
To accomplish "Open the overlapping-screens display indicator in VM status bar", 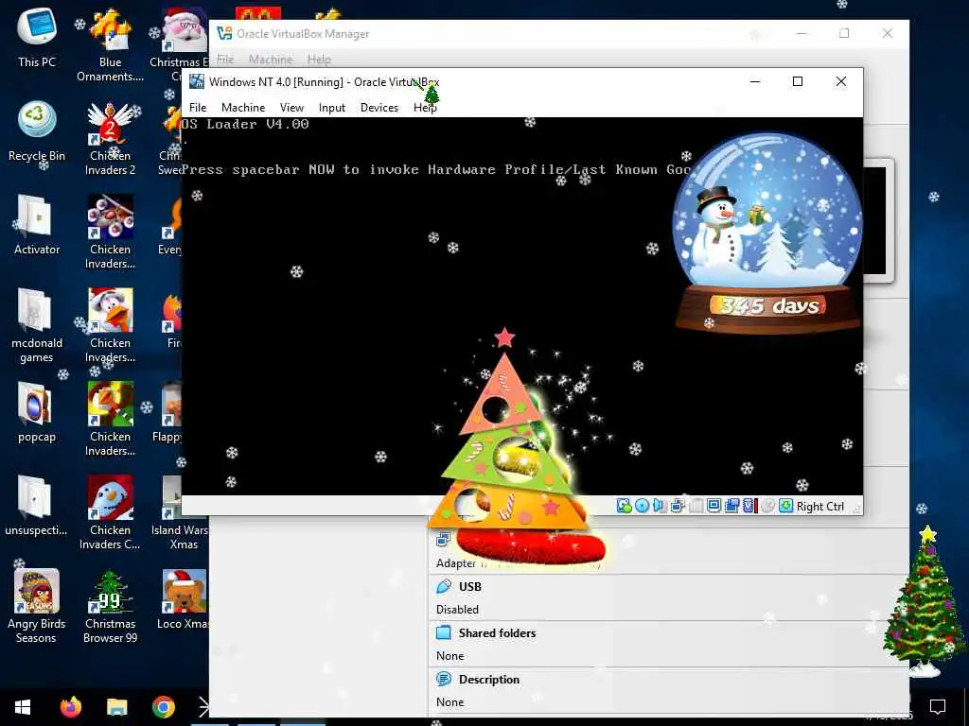I will pyautogui.click(x=731, y=506).
